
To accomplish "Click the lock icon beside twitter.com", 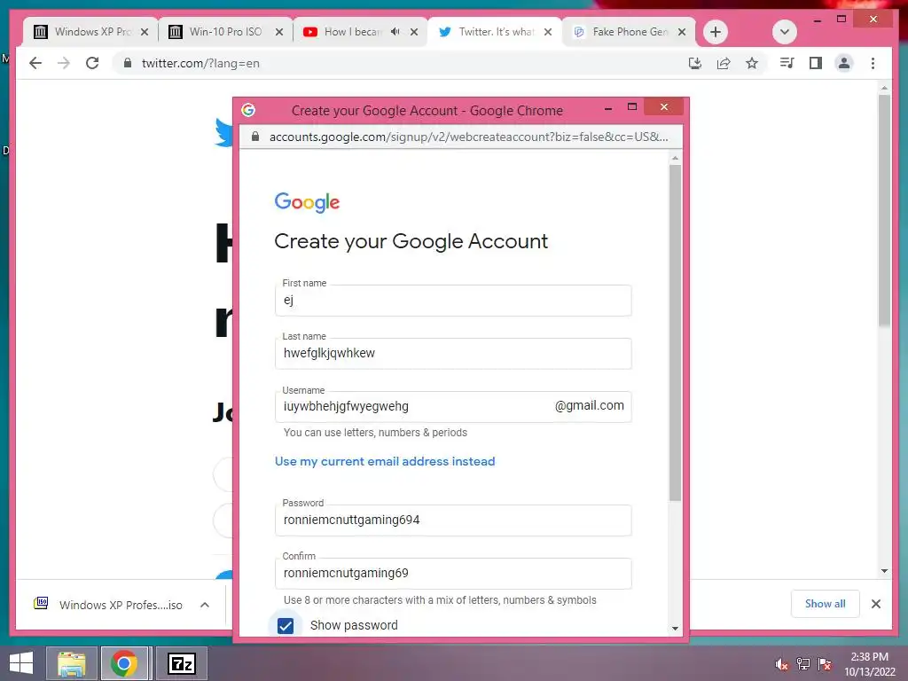I will click(x=128, y=63).
